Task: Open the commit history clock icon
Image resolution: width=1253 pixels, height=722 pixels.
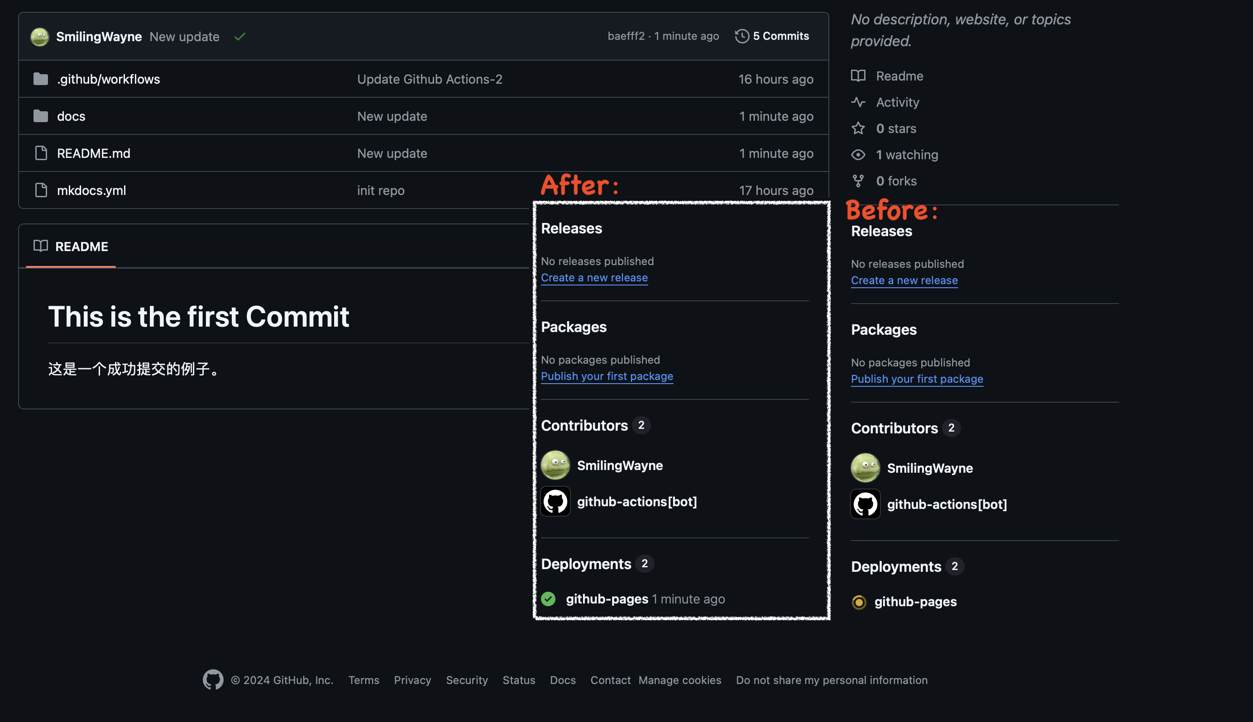Action: tap(741, 36)
